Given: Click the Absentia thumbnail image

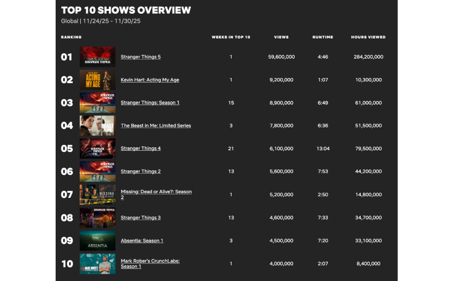Looking at the screenshot, I should pyautogui.click(x=97, y=240).
